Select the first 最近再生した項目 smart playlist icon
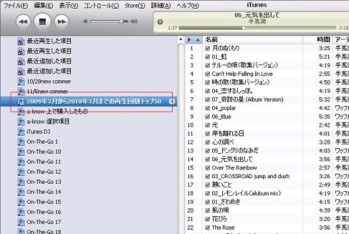Screen dimensions: 349x234 pos(21,41)
